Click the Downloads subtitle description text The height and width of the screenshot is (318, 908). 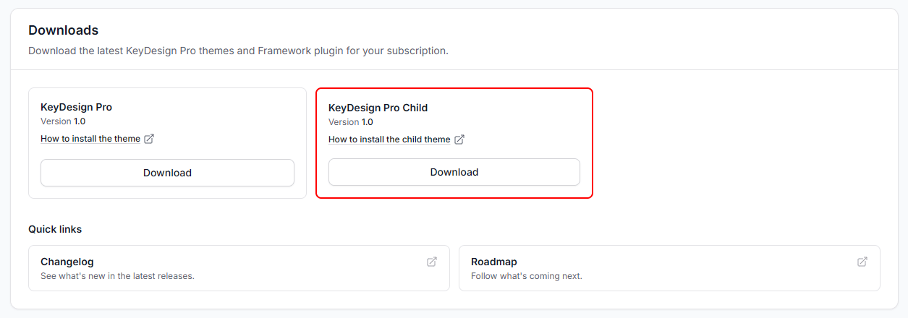[x=238, y=51]
